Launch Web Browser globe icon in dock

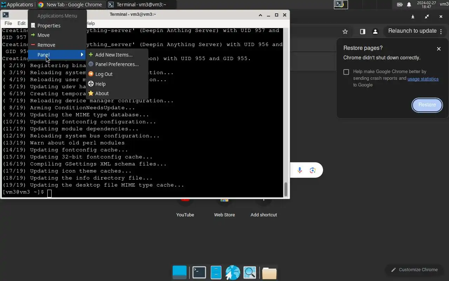tap(233, 273)
